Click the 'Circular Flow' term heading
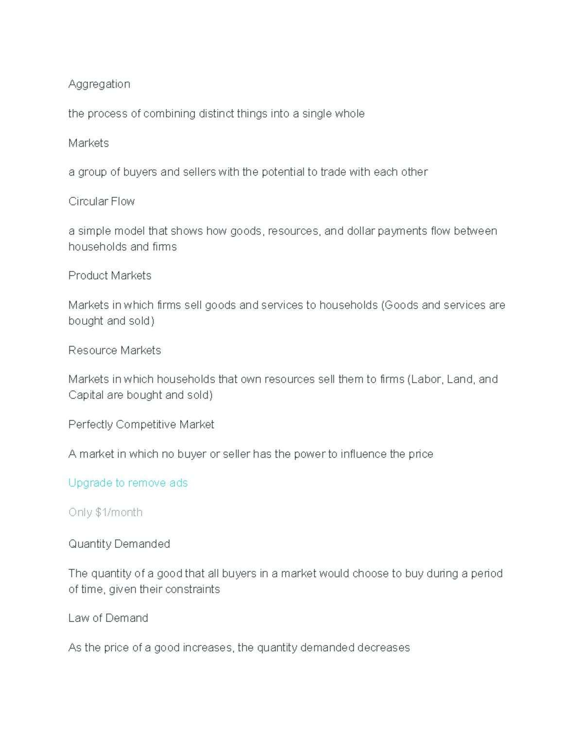Screen dimensions: 583x755 [102, 201]
